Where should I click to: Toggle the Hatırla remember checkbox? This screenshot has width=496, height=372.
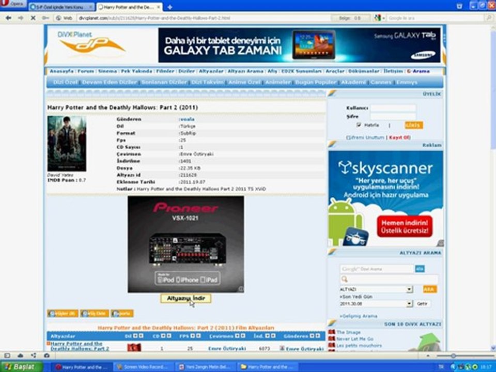(359, 125)
